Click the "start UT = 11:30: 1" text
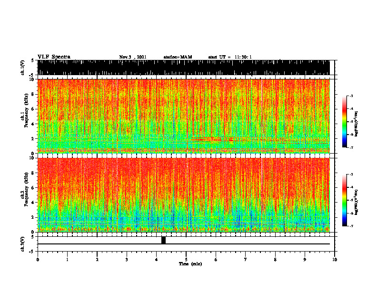Image resolution: width=377 pixels, height=291 pixels. tap(230, 57)
